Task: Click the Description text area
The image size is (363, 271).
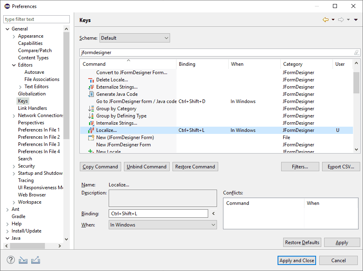Action: point(163,198)
